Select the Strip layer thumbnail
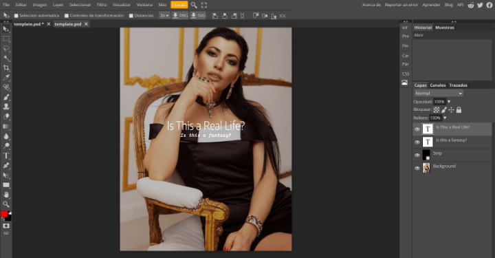The image size is (495, 258). point(426,155)
